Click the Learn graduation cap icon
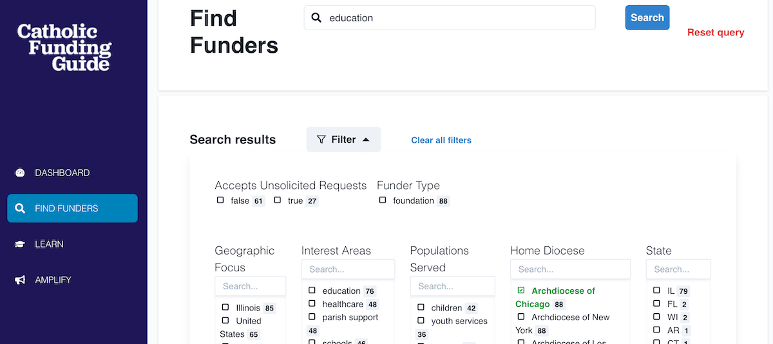 (x=20, y=244)
